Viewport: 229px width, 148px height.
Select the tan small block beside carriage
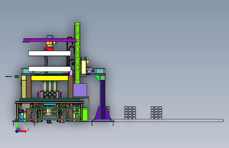tap(88, 62)
